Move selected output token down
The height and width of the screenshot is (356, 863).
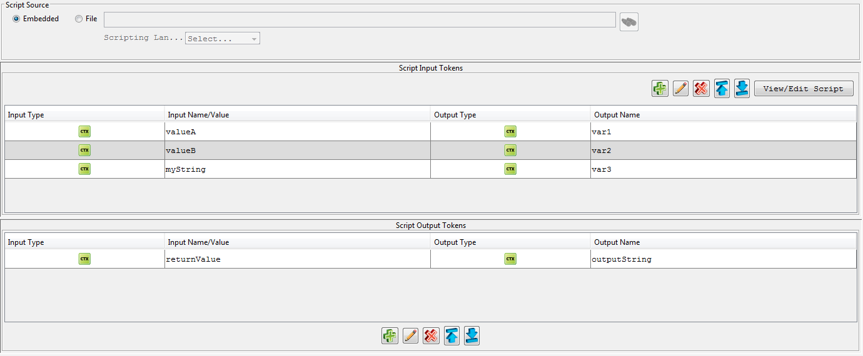[472, 336]
